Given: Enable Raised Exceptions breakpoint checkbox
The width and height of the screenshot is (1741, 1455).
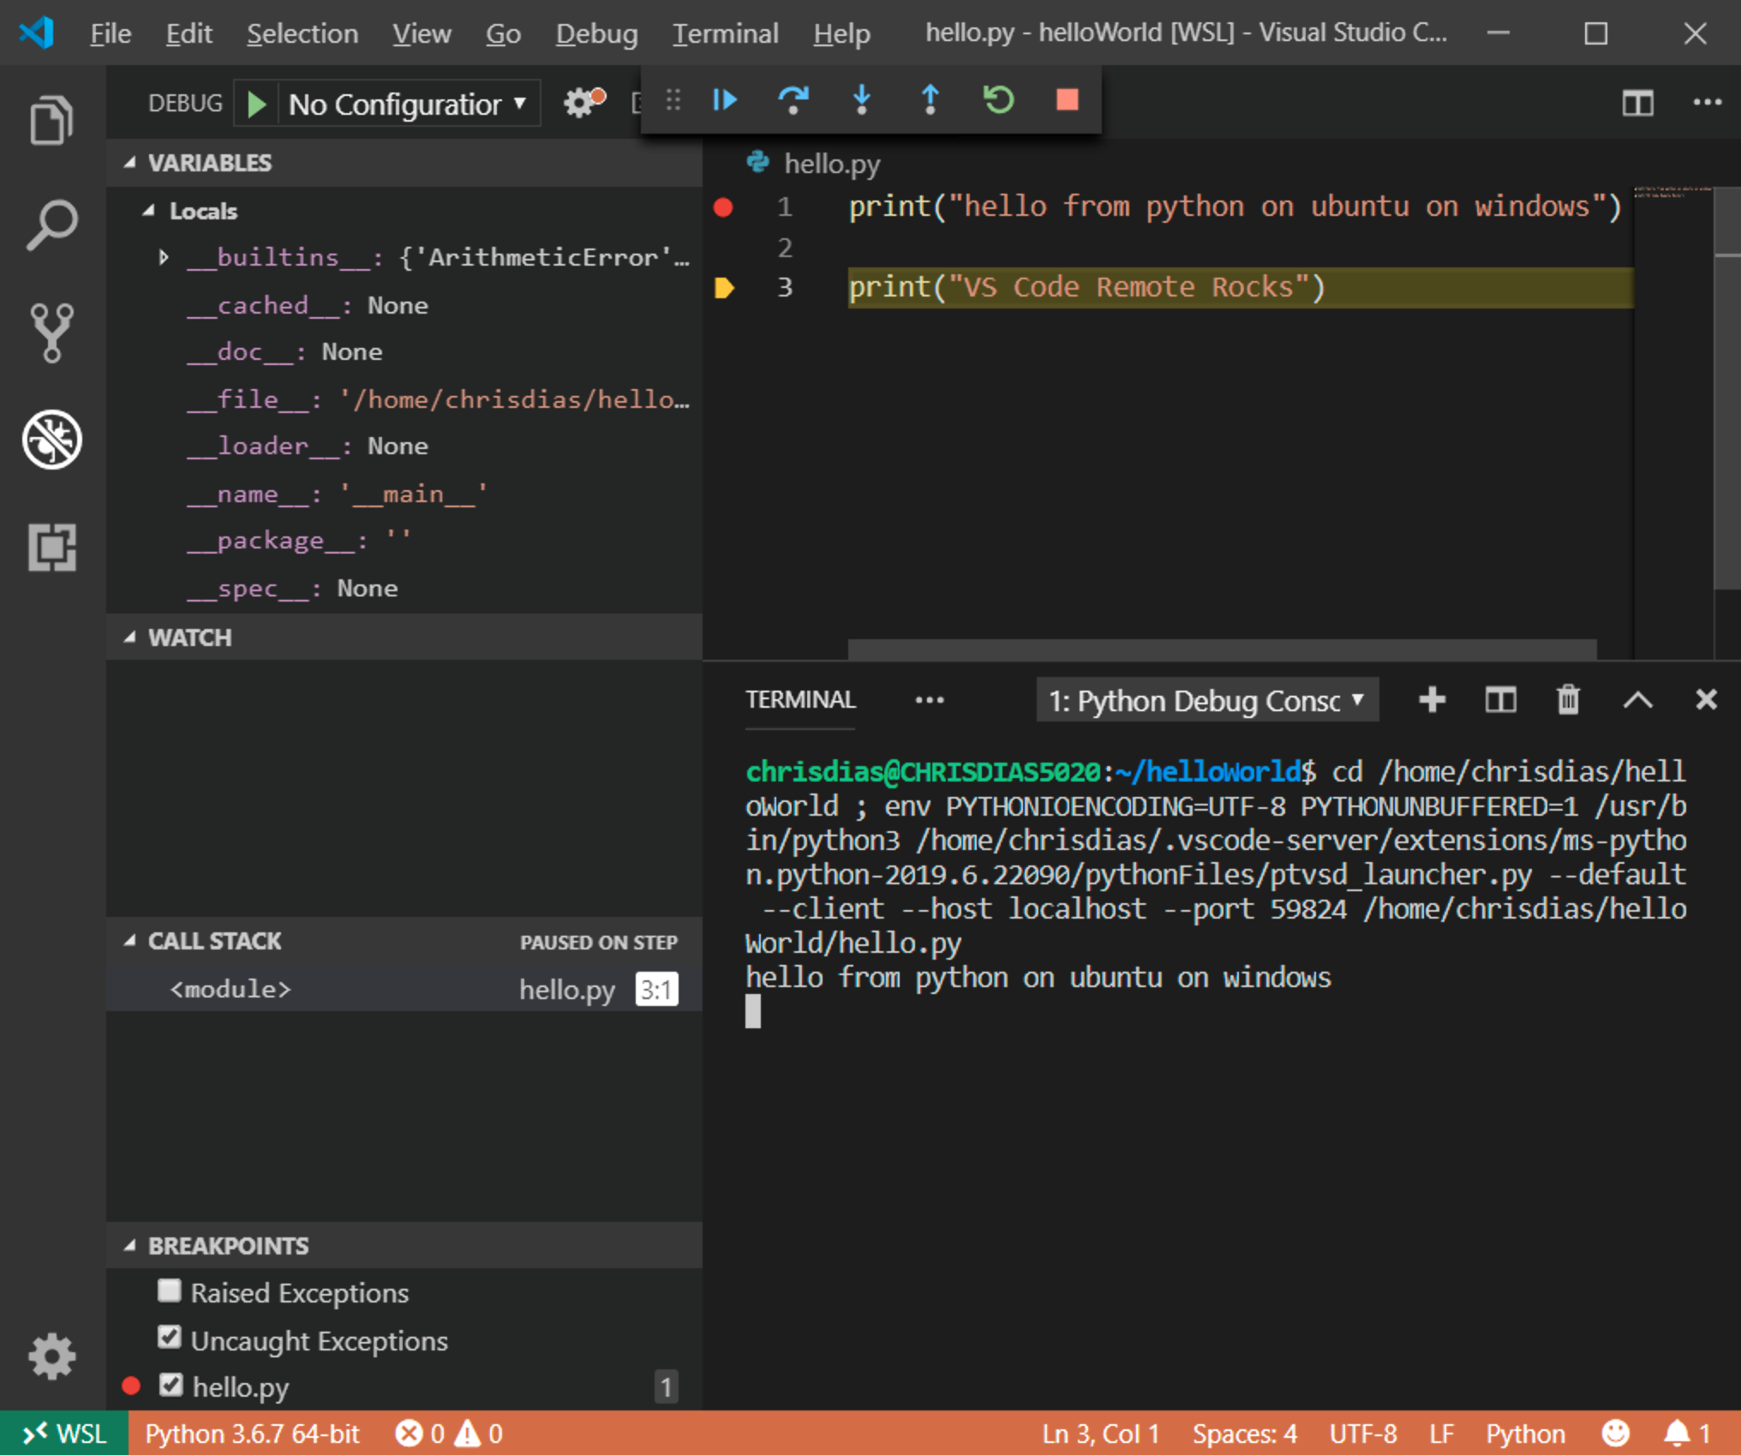Looking at the screenshot, I should [170, 1290].
